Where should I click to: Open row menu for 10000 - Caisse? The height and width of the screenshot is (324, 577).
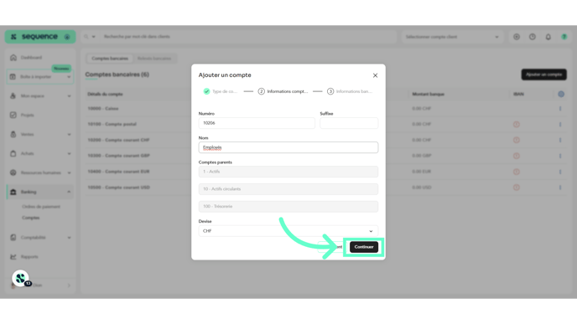point(560,109)
